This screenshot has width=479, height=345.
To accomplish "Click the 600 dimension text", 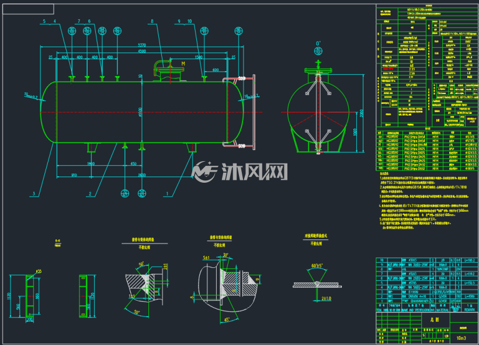I will tap(216, 70).
